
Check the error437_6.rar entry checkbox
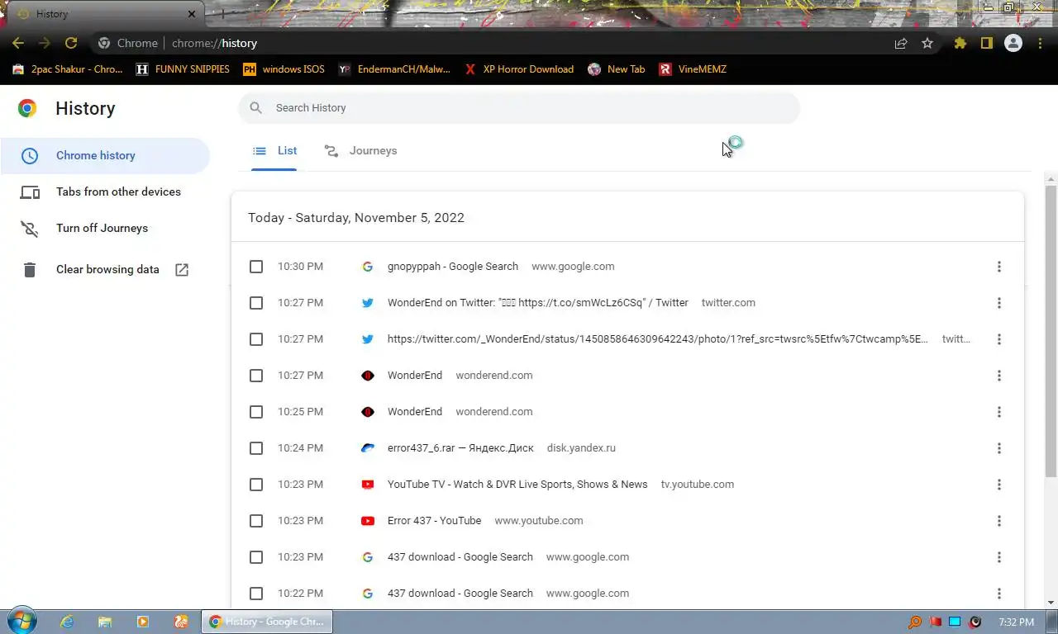click(x=256, y=448)
